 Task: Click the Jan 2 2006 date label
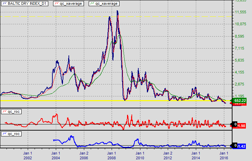[x=84, y=156]
